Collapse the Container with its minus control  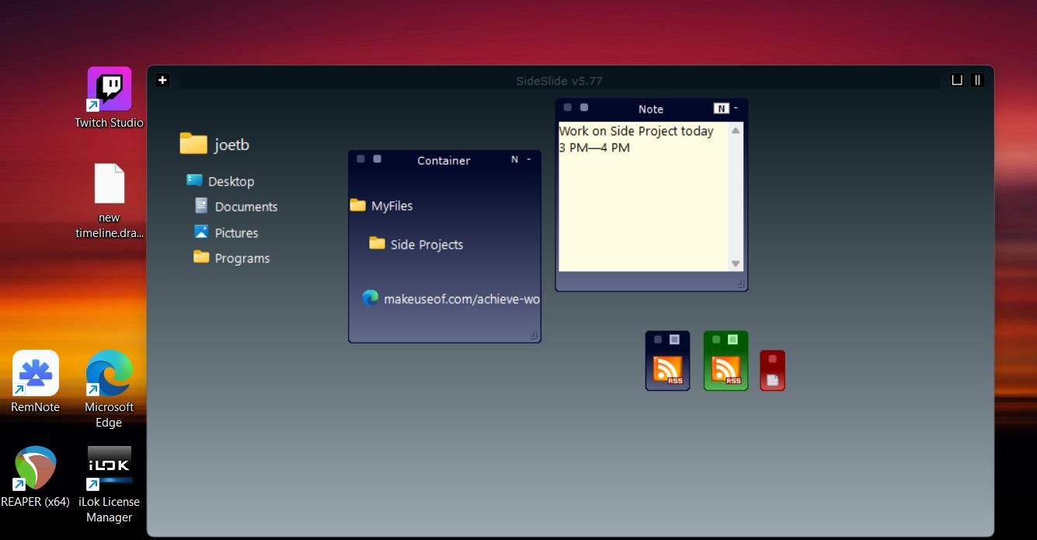(528, 159)
